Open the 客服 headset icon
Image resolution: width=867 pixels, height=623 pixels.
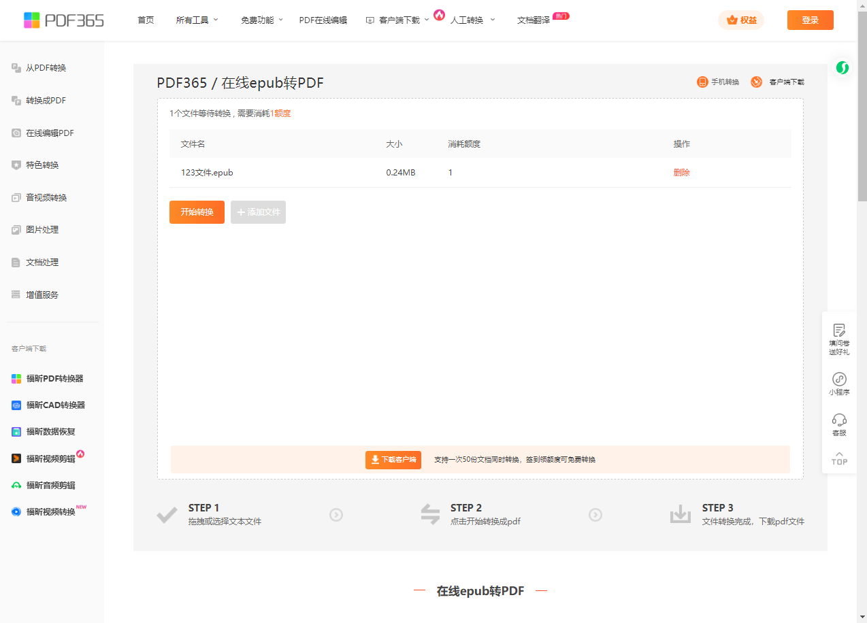[x=839, y=420]
